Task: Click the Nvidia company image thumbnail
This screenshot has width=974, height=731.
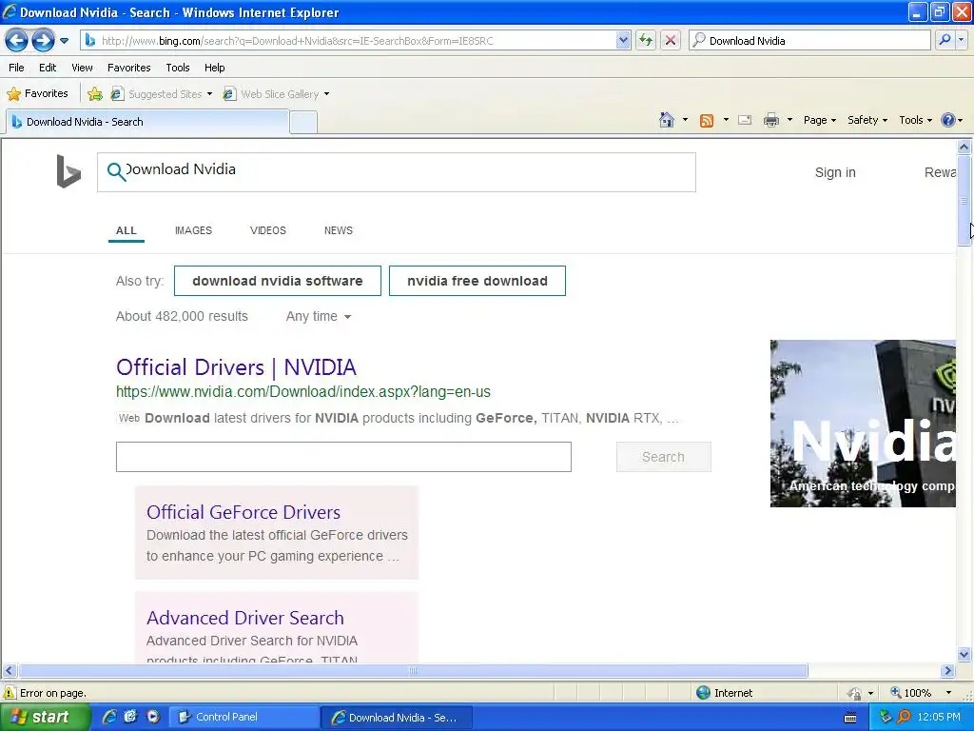Action: click(x=863, y=424)
